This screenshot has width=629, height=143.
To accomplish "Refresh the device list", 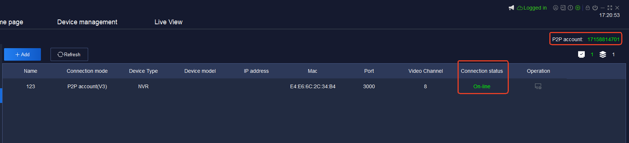I will pos(69,54).
